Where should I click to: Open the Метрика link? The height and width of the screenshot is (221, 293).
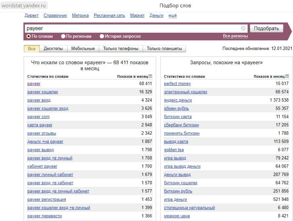coord(80,16)
